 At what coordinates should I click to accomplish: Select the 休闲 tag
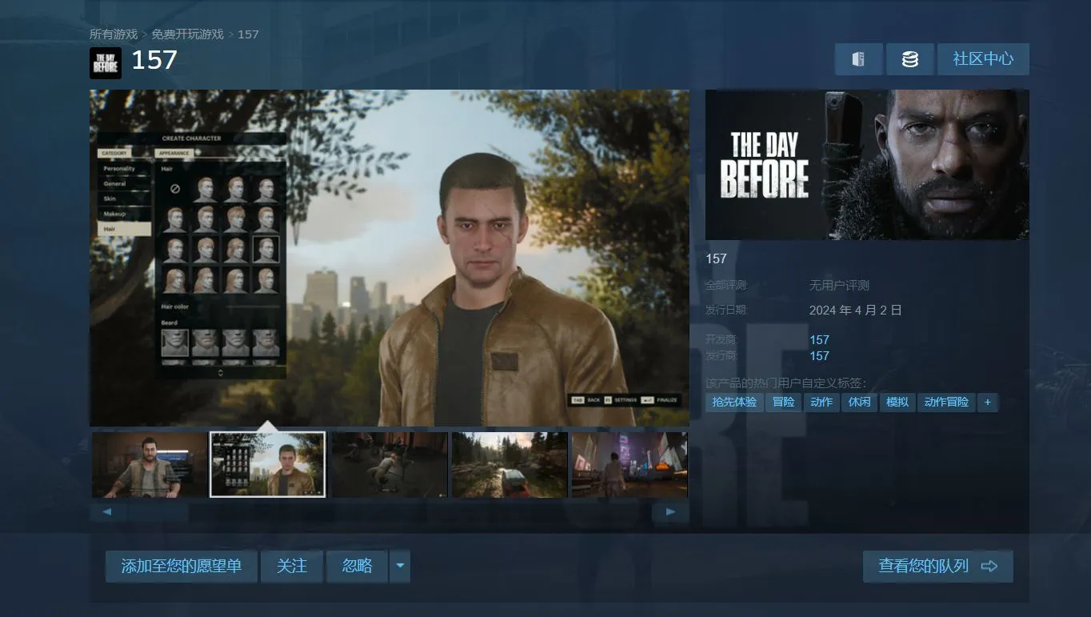click(x=860, y=402)
